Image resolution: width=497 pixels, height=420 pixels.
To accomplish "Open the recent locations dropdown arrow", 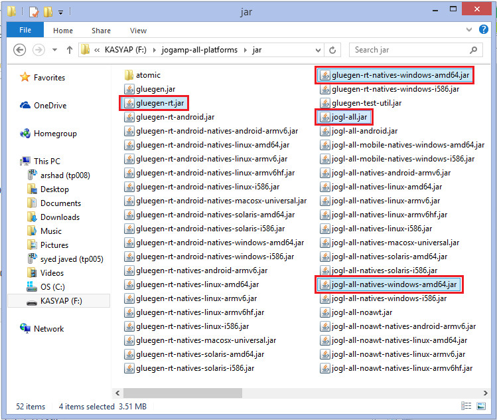I will coord(53,50).
